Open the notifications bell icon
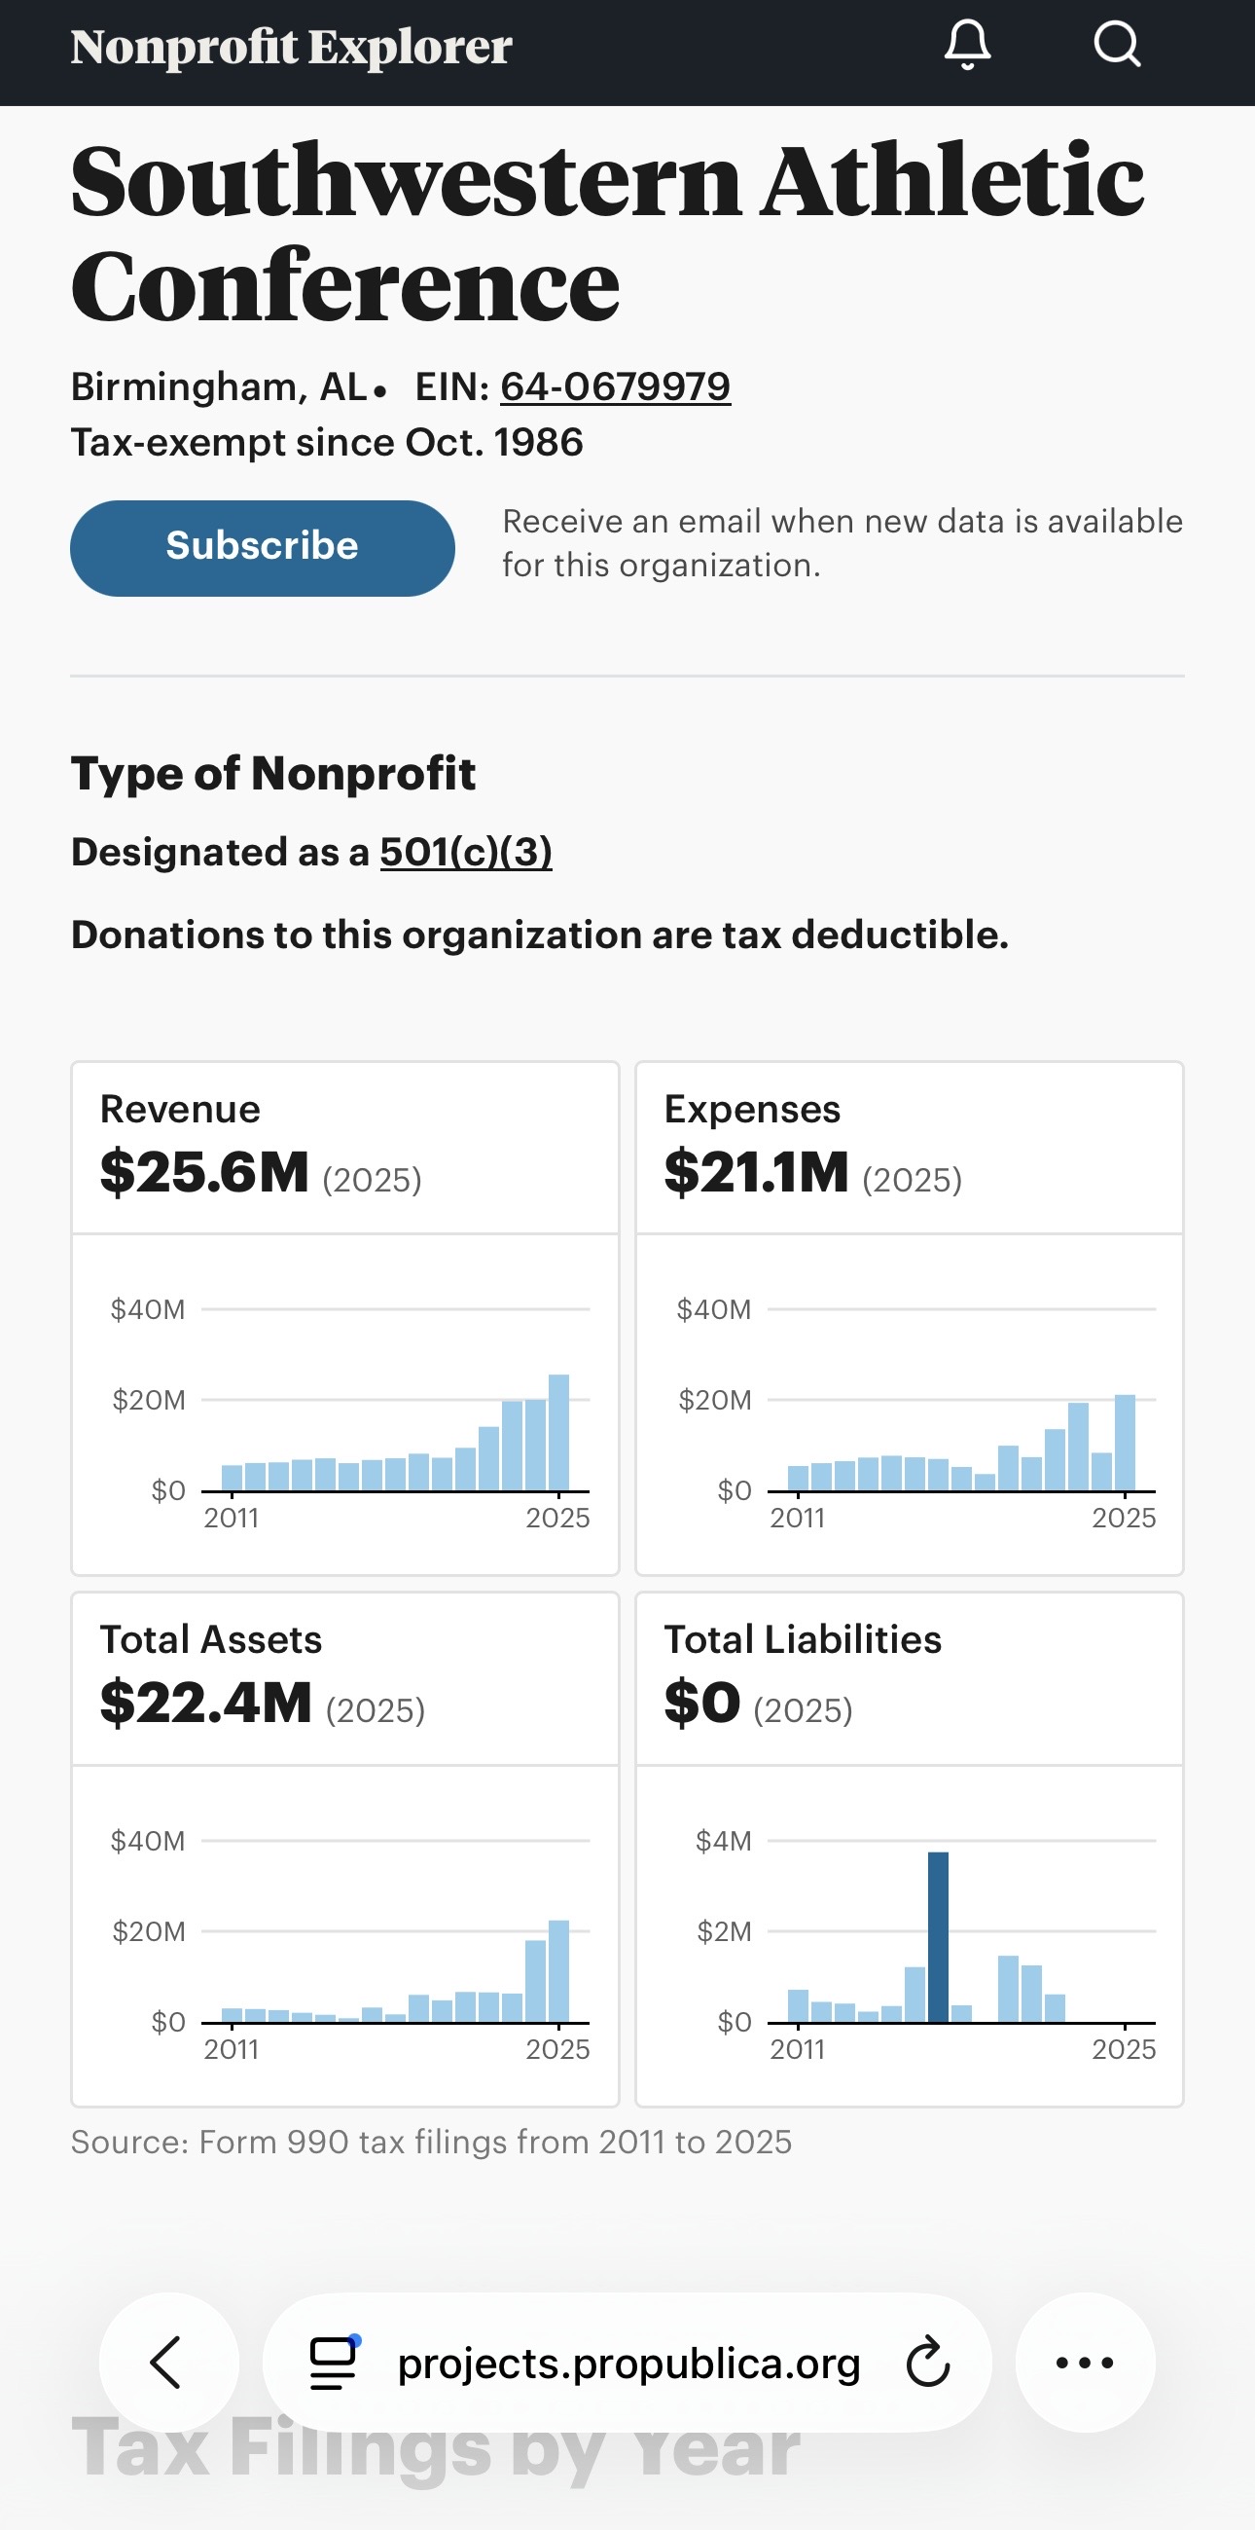 click(967, 45)
